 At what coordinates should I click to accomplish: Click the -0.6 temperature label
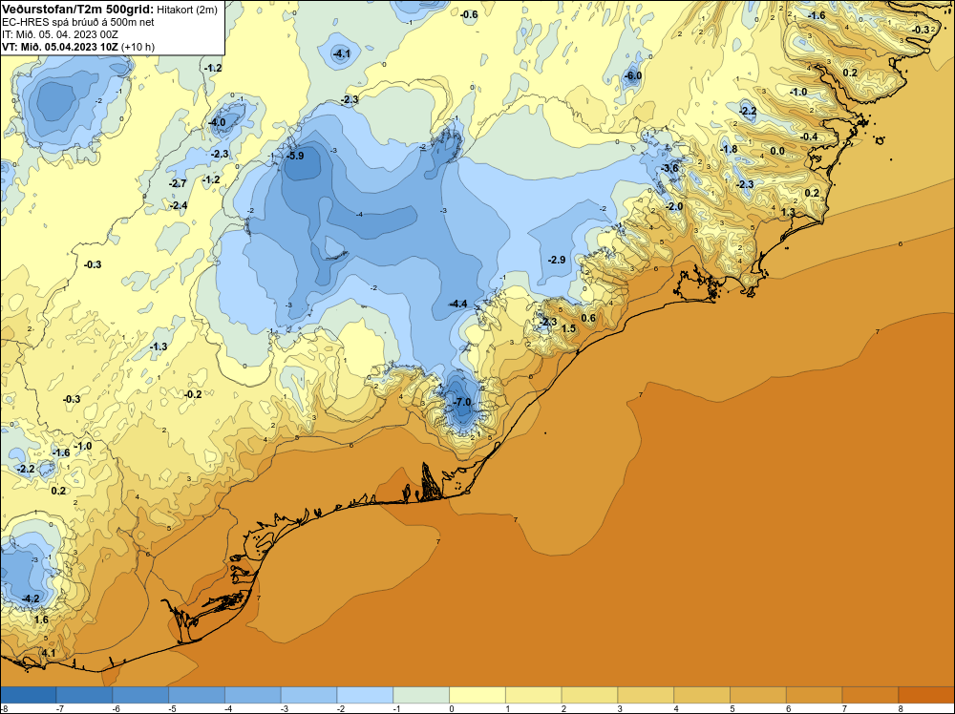coord(469,14)
